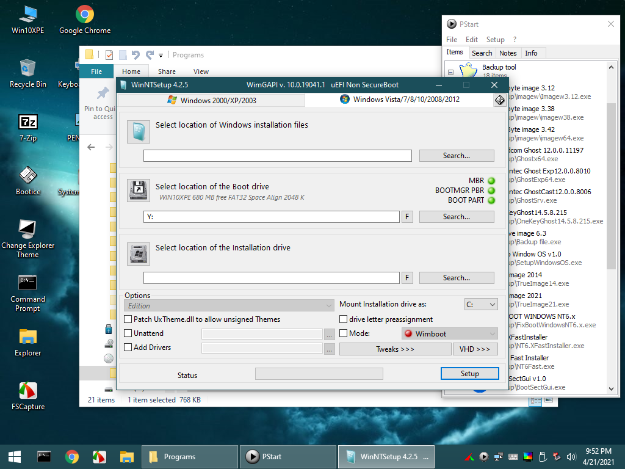Open the Share ribbon tab in Explorer
This screenshot has height=469, width=625.
pos(167,71)
